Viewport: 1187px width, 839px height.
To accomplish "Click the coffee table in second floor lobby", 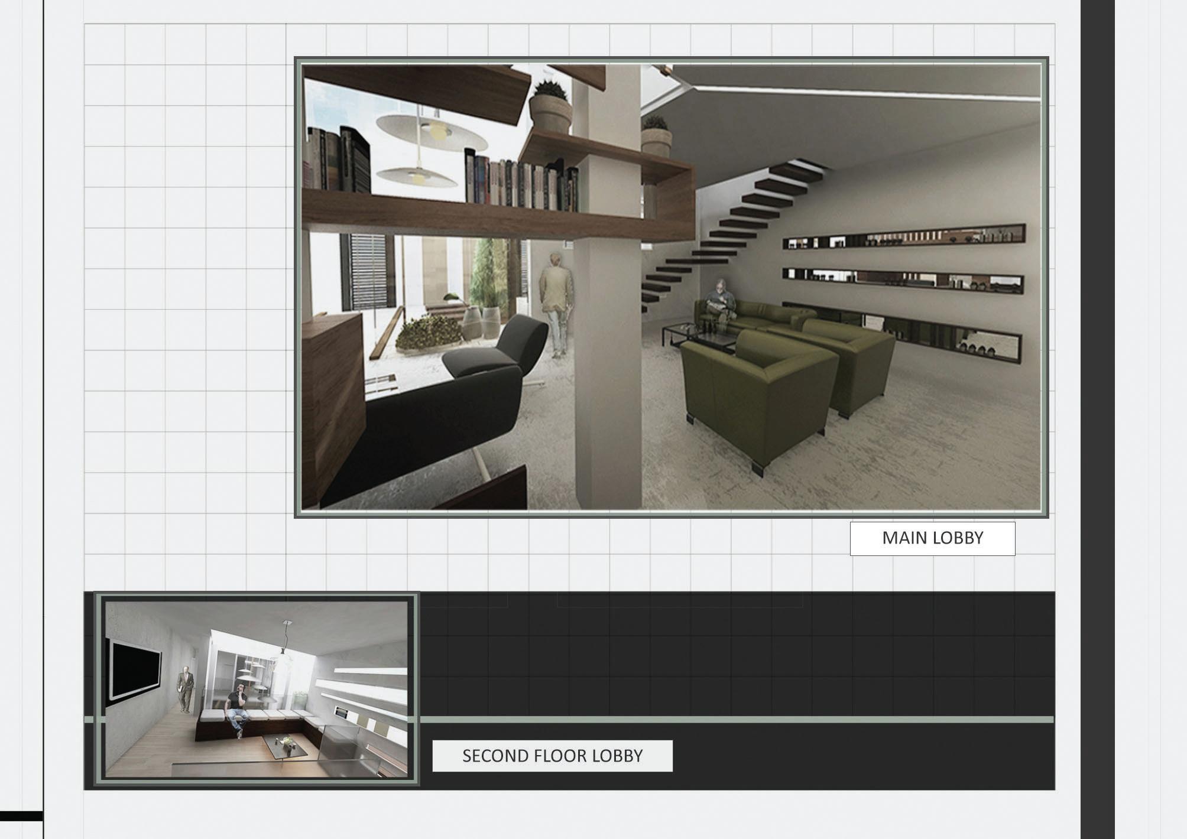I will [x=286, y=747].
